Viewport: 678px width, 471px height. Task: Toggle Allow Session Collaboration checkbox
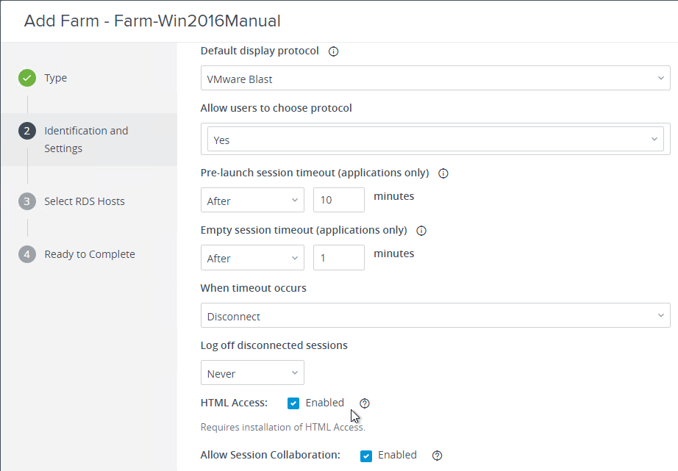point(366,456)
